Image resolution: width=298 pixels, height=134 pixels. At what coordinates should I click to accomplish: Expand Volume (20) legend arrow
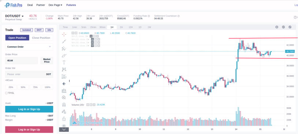click(84, 105)
